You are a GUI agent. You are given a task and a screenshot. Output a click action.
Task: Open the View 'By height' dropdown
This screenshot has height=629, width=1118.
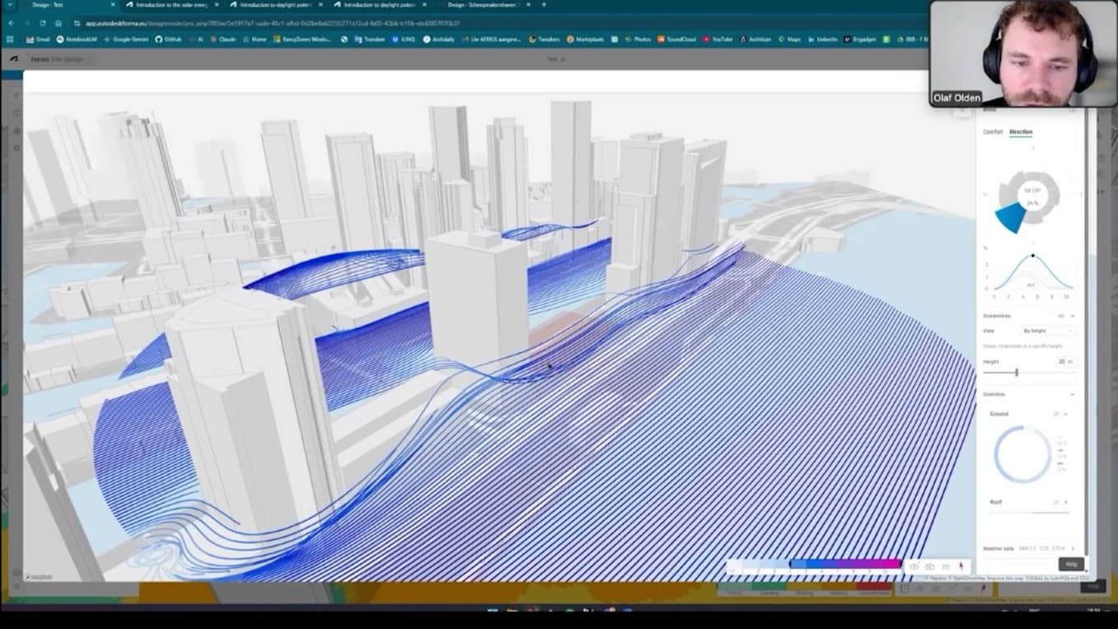[x=1048, y=331]
